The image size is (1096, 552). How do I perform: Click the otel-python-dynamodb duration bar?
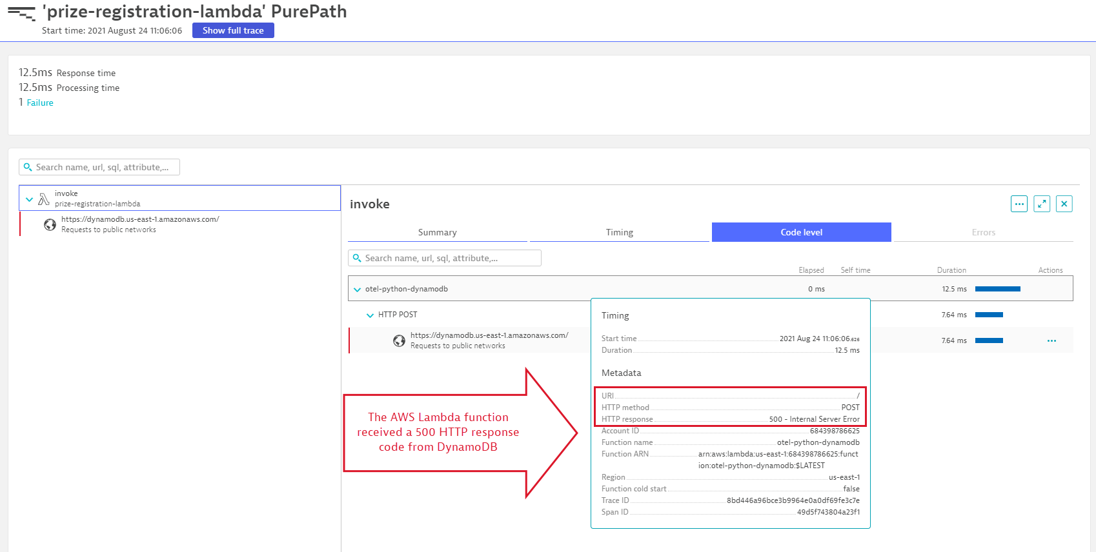point(998,289)
